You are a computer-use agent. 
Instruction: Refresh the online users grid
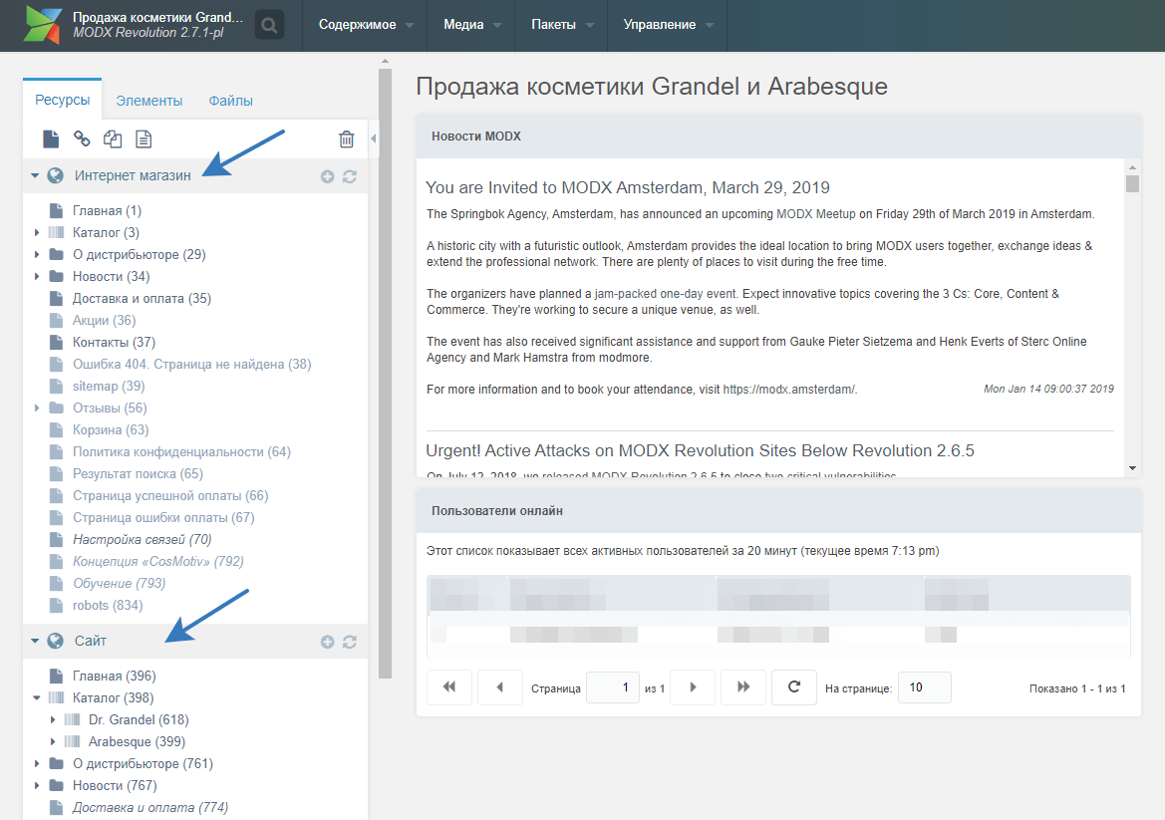794,687
